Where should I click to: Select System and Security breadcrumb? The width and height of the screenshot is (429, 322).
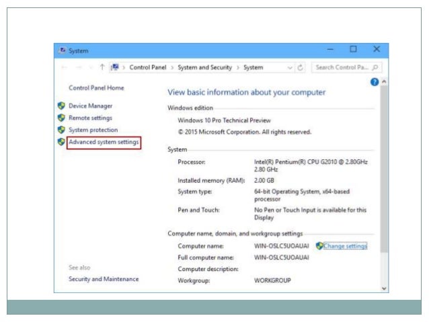click(204, 67)
